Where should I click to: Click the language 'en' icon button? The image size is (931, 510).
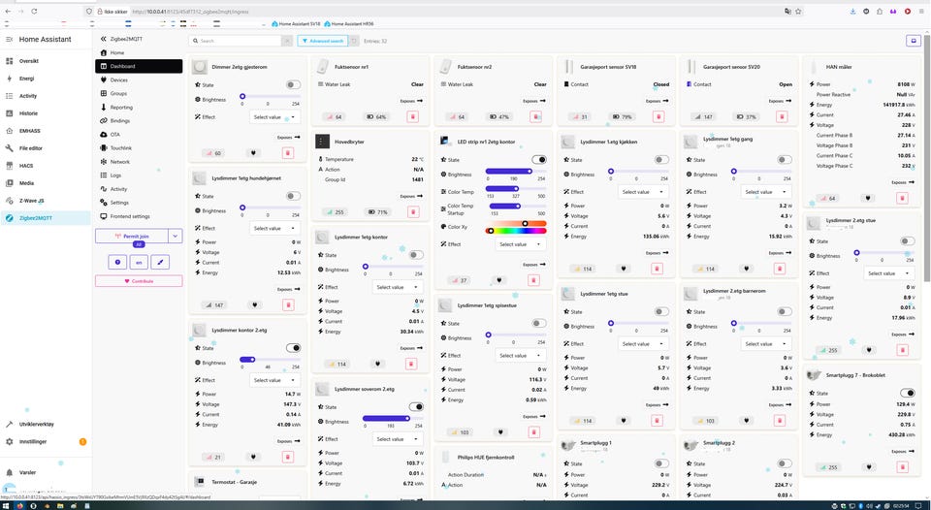139,262
